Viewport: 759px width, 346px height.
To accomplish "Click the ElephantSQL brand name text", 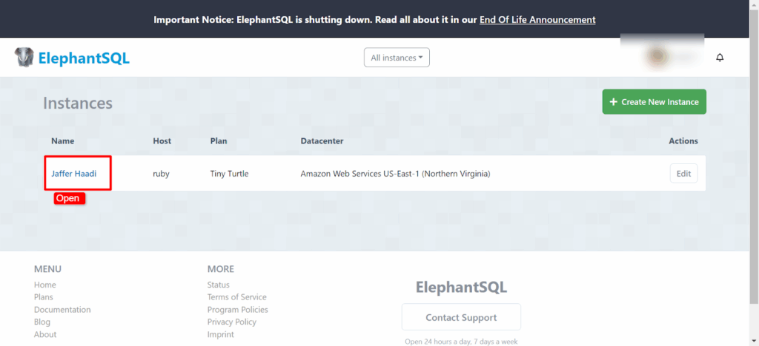I will tap(84, 58).
